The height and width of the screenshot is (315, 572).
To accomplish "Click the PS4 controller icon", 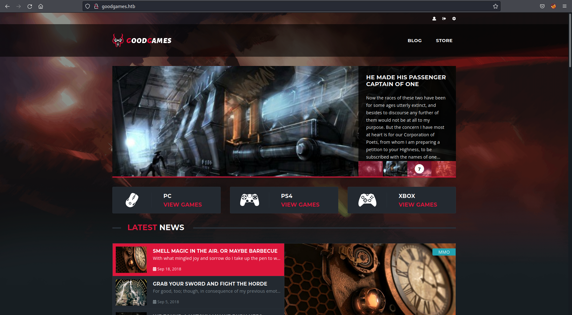I will (x=250, y=200).
